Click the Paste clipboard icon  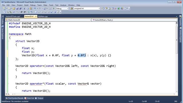click(31, 9)
